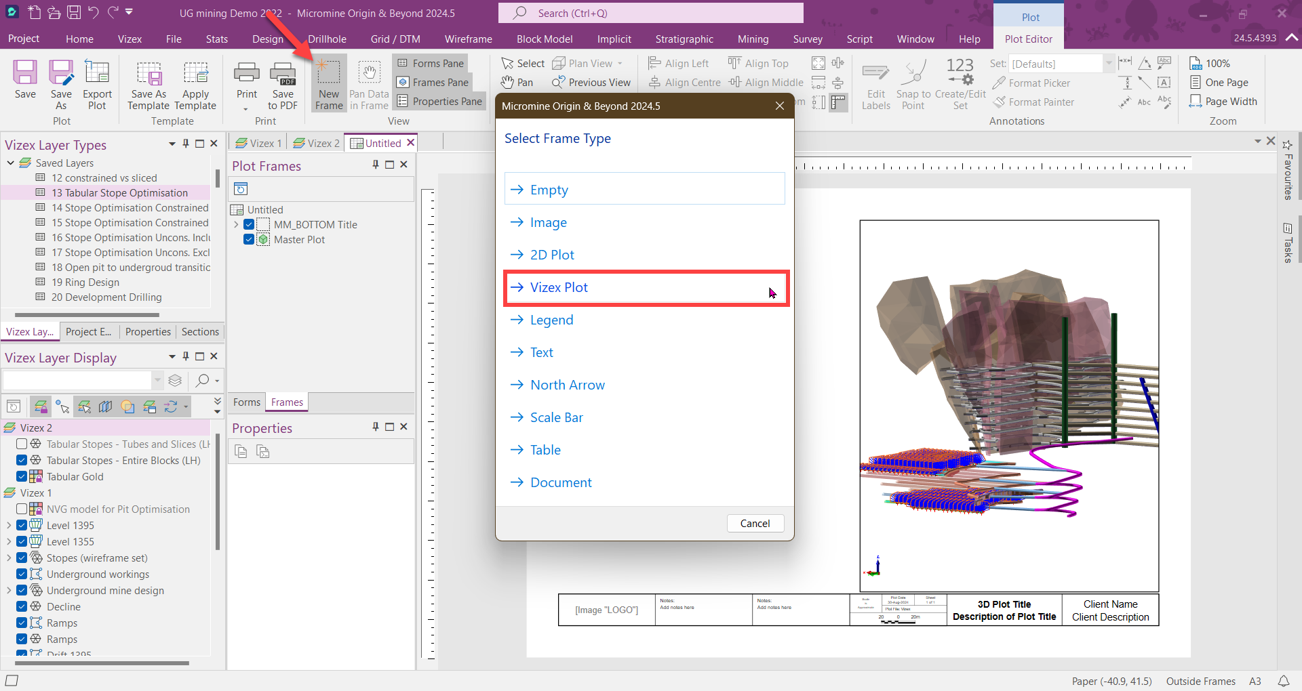Click Cancel in the frame dialog
1302x691 pixels.
755,523
